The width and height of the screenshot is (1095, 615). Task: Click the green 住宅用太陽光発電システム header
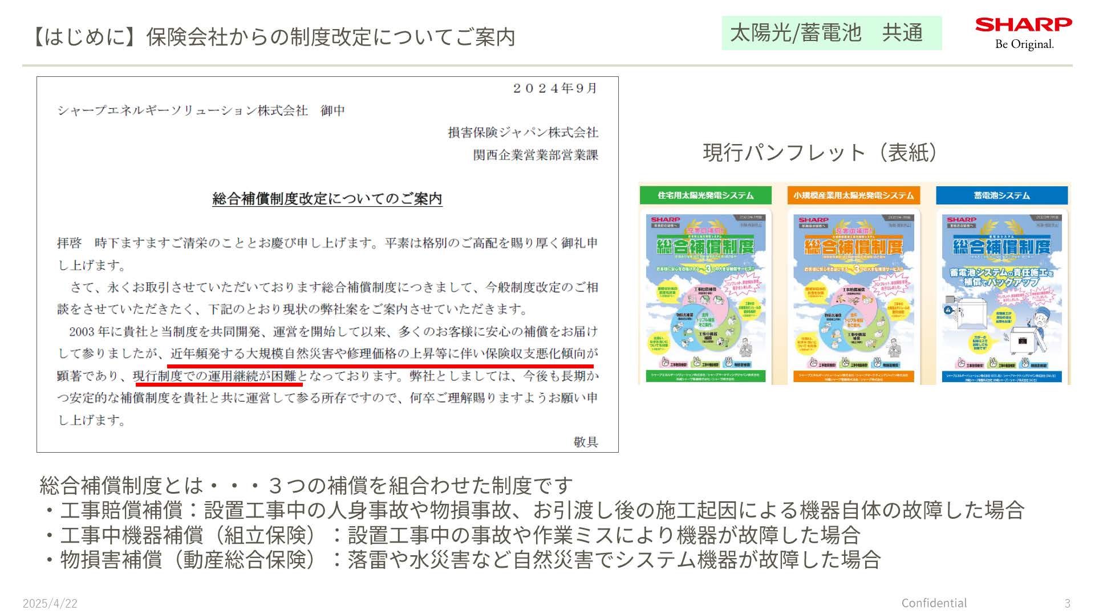point(705,195)
